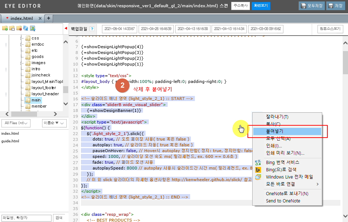
Task: Click the errdoc folder icon
Action: (28, 44)
